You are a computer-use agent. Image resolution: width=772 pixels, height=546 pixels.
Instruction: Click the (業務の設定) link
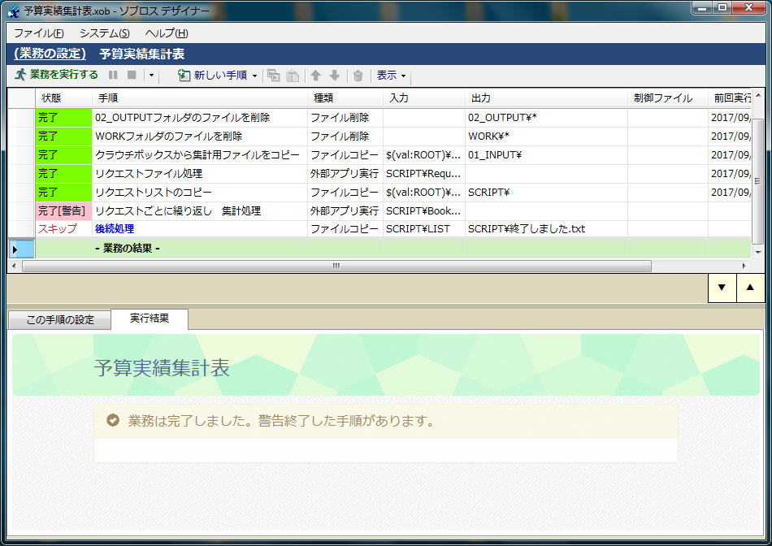(x=50, y=54)
